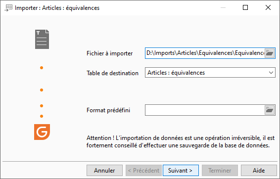Click the first orange step dot
Screen dimensions: 280x179
[x=42, y=68]
